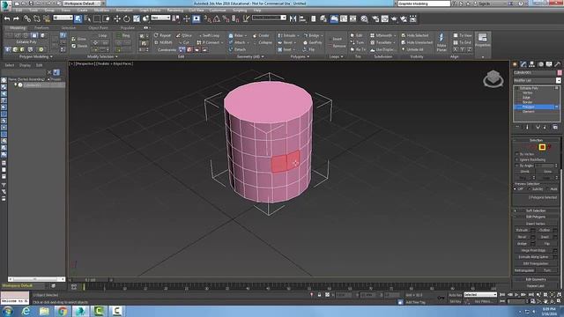
Task: Select Edge sub-object in modifier stack
Action: point(526,98)
